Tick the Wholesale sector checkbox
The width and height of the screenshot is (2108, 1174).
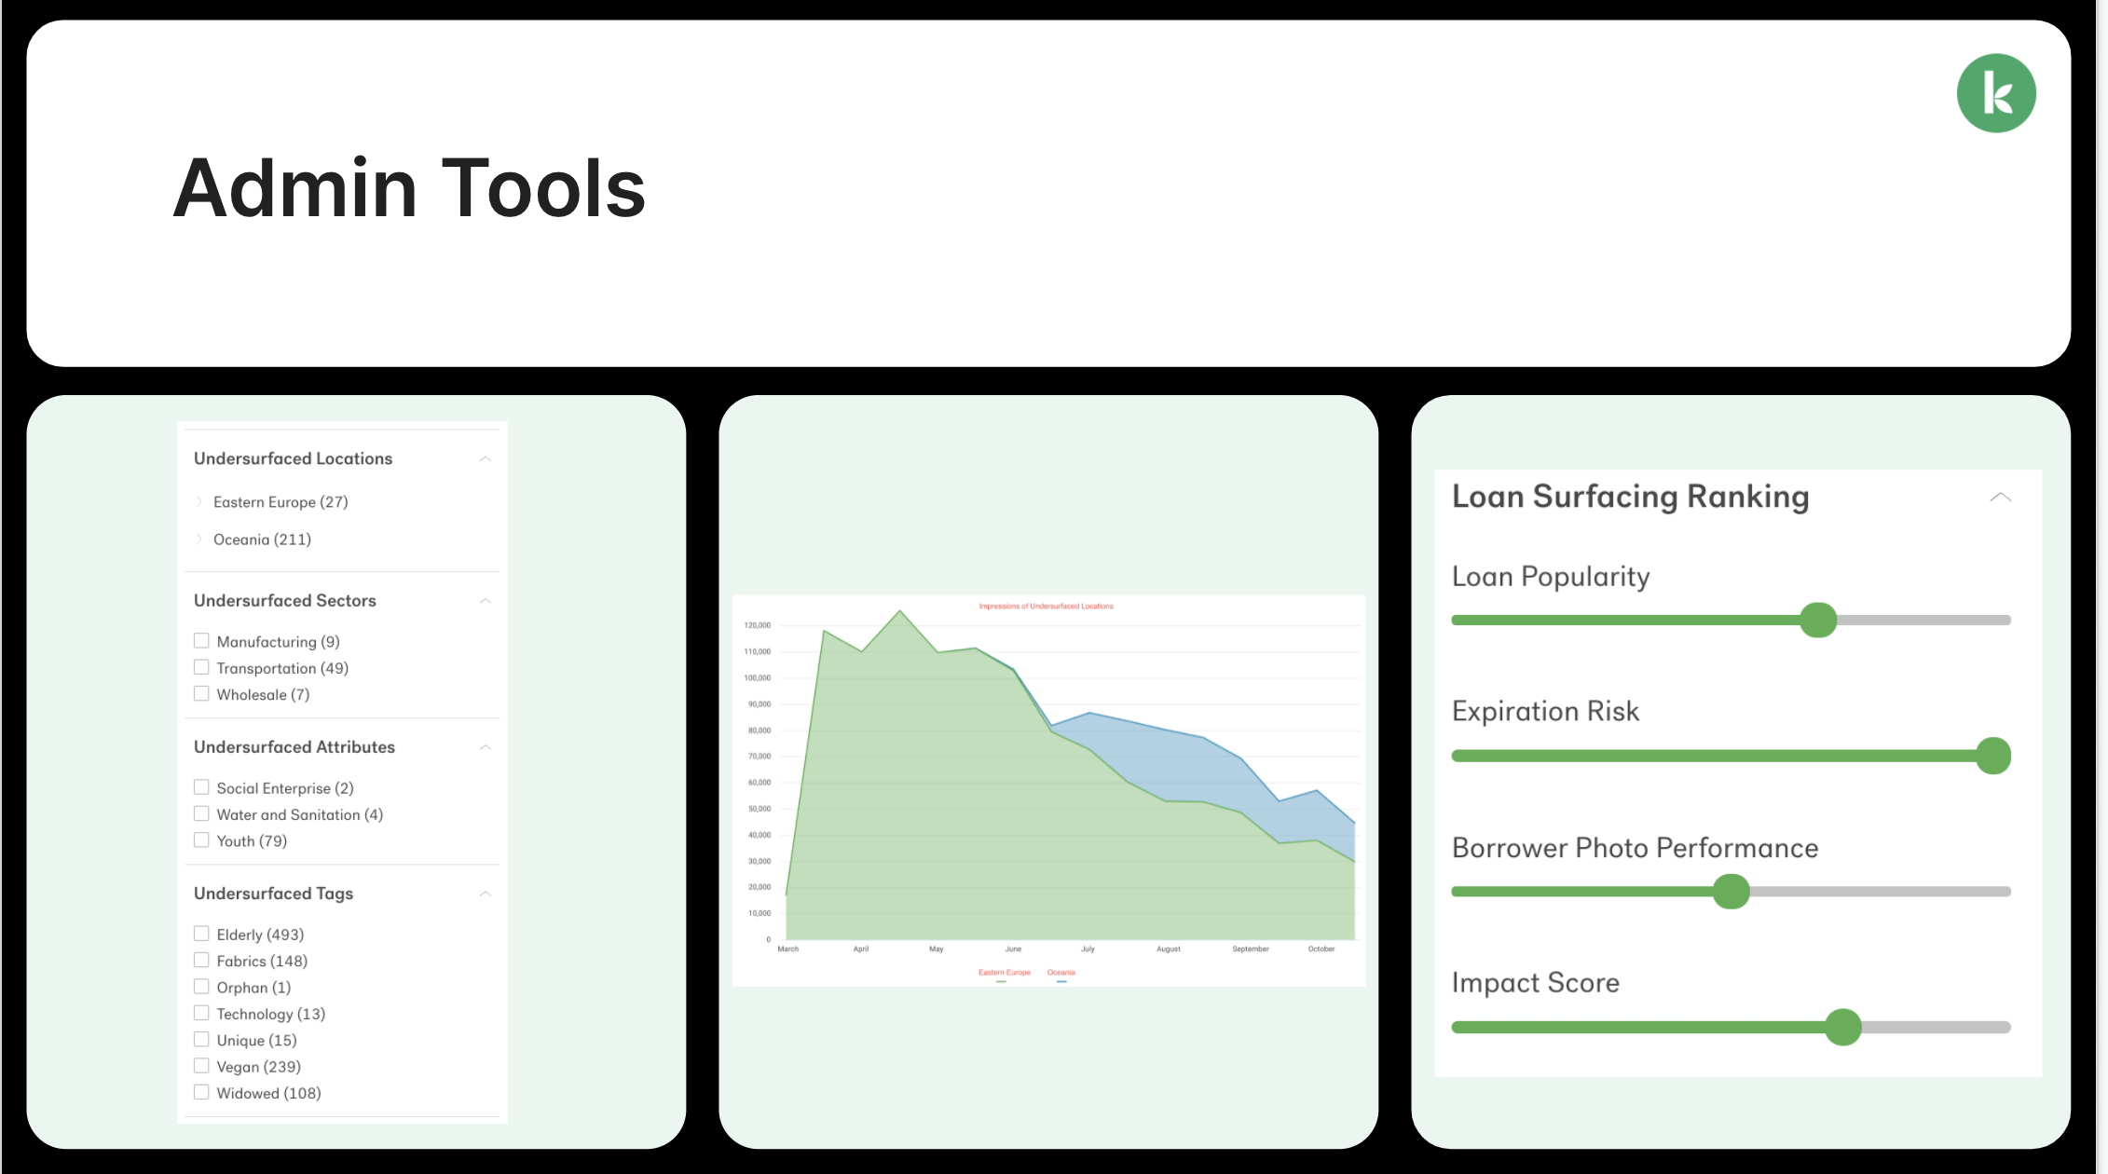[201, 694]
